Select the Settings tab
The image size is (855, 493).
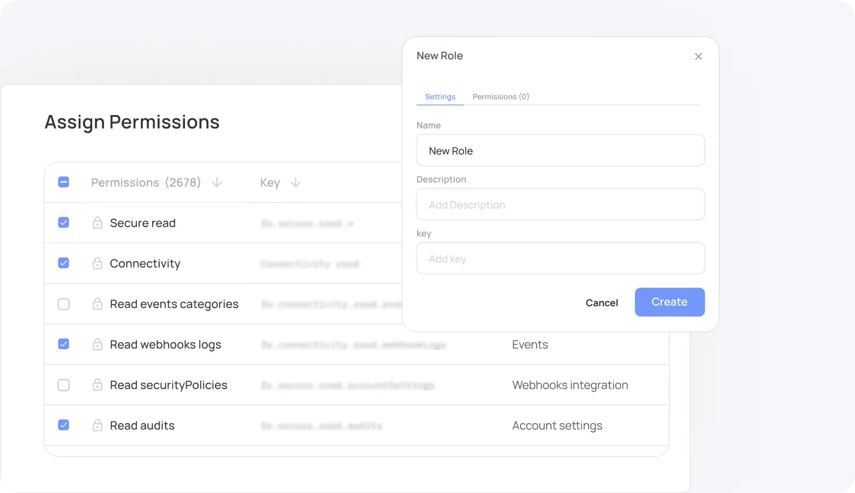point(440,97)
